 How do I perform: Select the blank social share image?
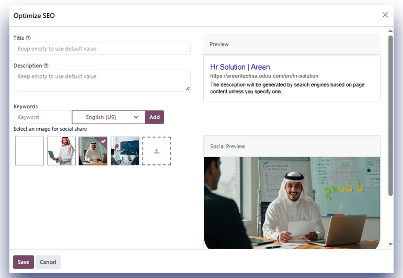(29, 151)
